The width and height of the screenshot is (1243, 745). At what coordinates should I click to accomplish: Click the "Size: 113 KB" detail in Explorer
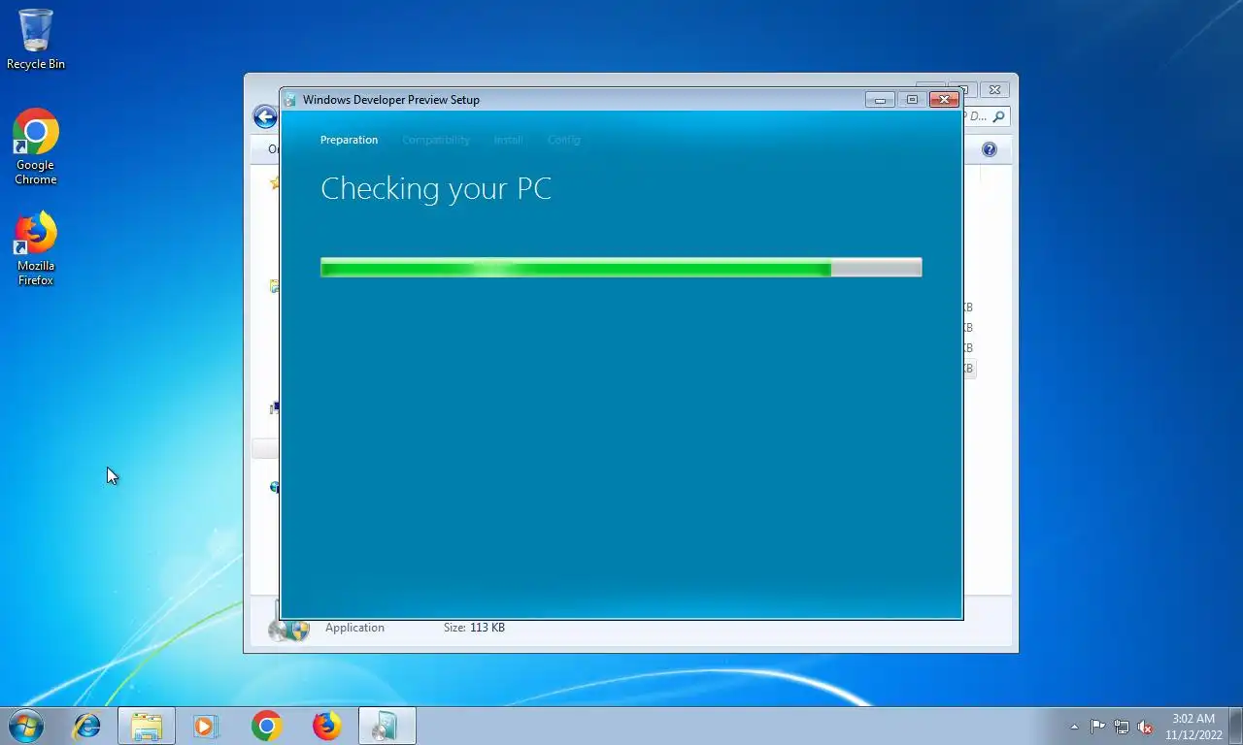[474, 628]
